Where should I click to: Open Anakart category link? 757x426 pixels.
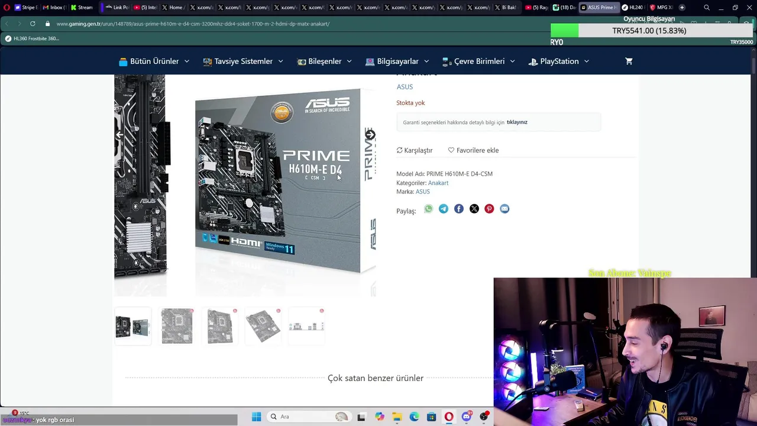(x=438, y=183)
